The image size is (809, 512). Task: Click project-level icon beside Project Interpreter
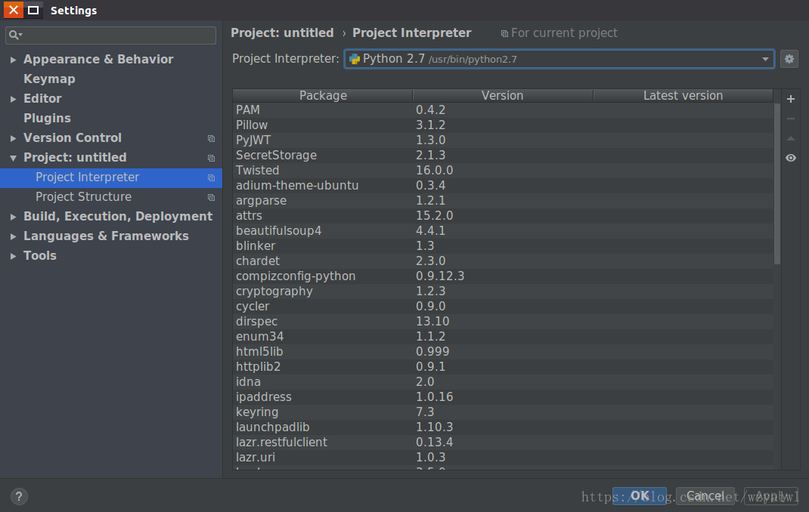point(211,177)
